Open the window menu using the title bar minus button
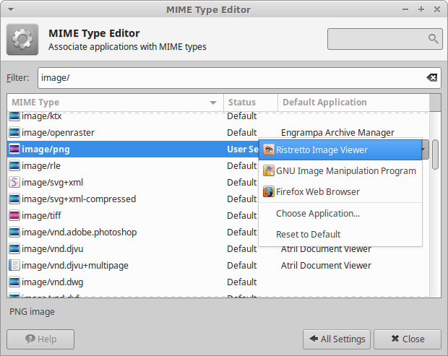Screen dimensions: 448x356 (x=407, y=9)
